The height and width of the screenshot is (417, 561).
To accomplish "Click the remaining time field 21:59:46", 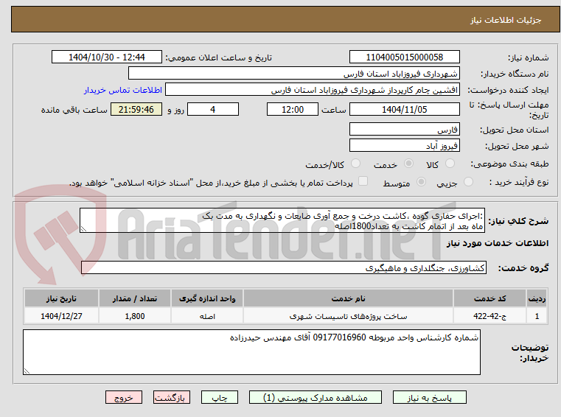I will 136,110.
